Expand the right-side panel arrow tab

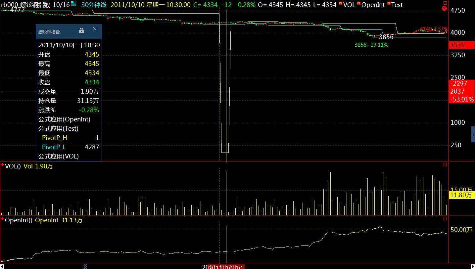(x=473, y=134)
